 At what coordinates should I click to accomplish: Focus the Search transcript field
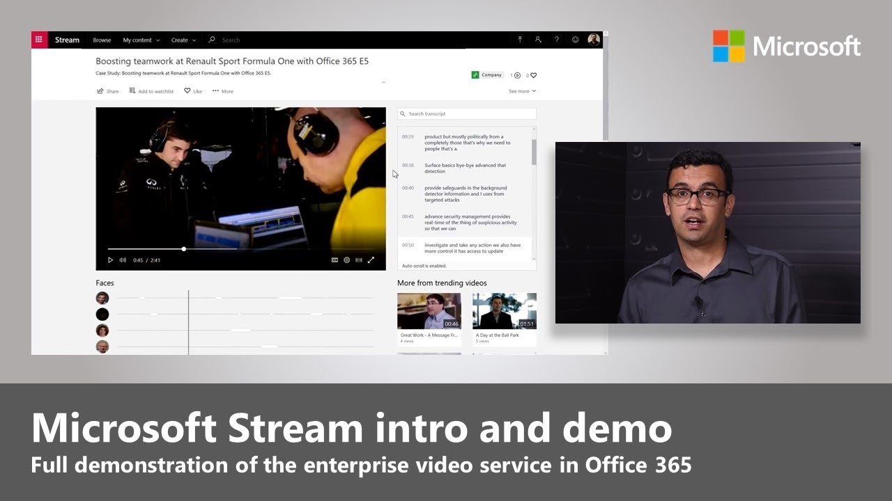click(x=467, y=113)
